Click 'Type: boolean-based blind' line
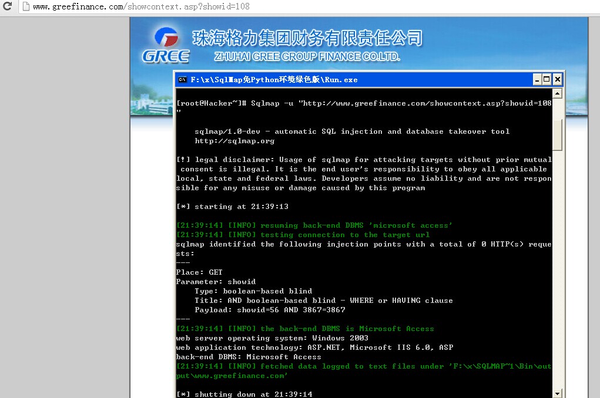 253,291
